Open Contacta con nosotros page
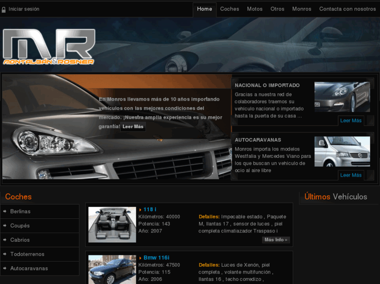Screen dimensions: 380x284 coord(348,9)
